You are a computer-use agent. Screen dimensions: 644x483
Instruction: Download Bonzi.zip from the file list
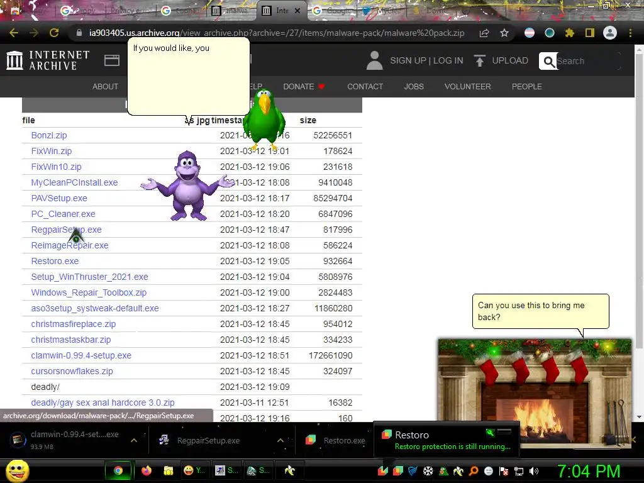49,136
